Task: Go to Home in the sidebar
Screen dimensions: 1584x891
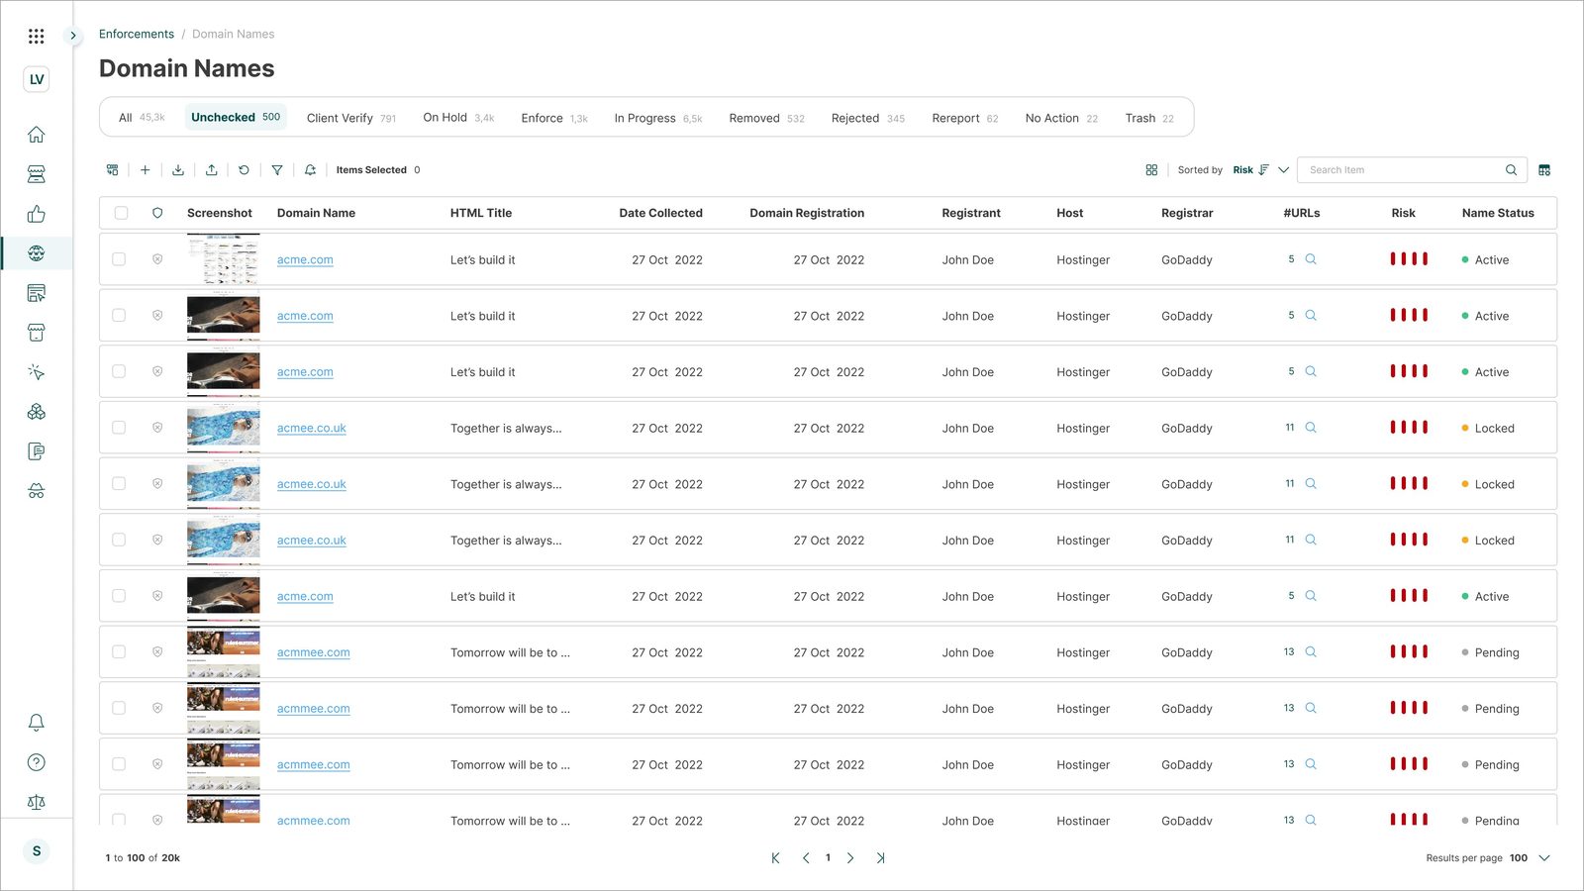Action: tap(37, 135)
